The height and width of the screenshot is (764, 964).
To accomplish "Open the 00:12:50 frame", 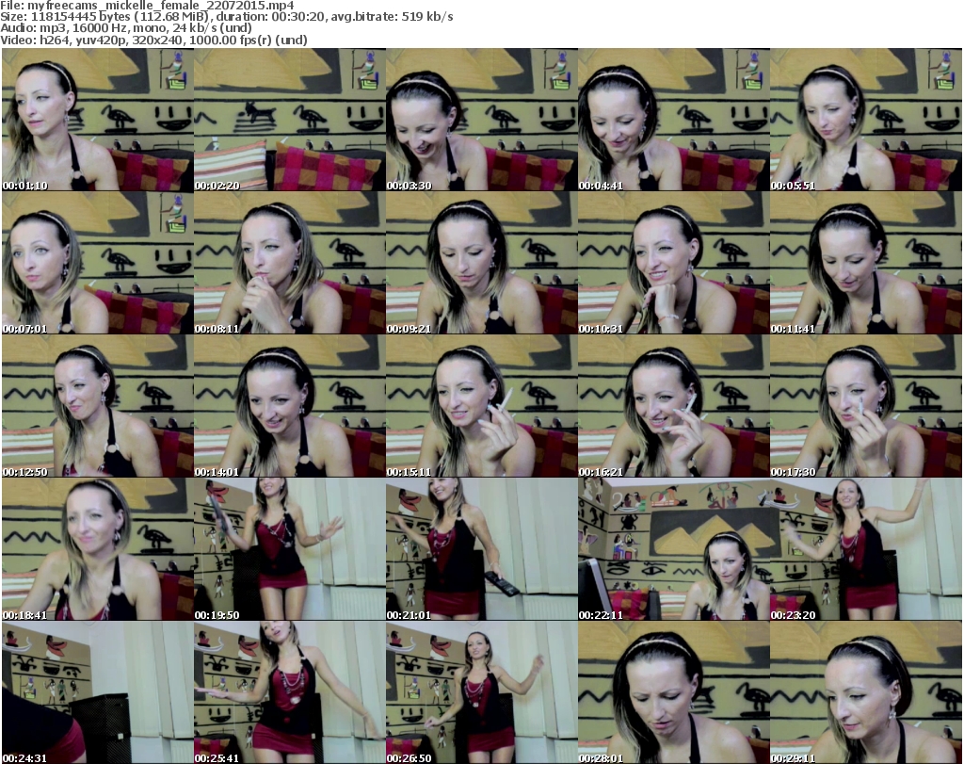I will (97, 406).
